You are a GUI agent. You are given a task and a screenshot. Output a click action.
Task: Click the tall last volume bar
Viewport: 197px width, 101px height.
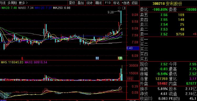122,73
